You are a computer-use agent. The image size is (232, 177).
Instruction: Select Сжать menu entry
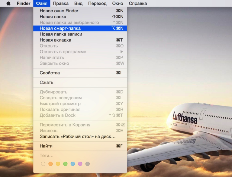click(x=80, y=82)
